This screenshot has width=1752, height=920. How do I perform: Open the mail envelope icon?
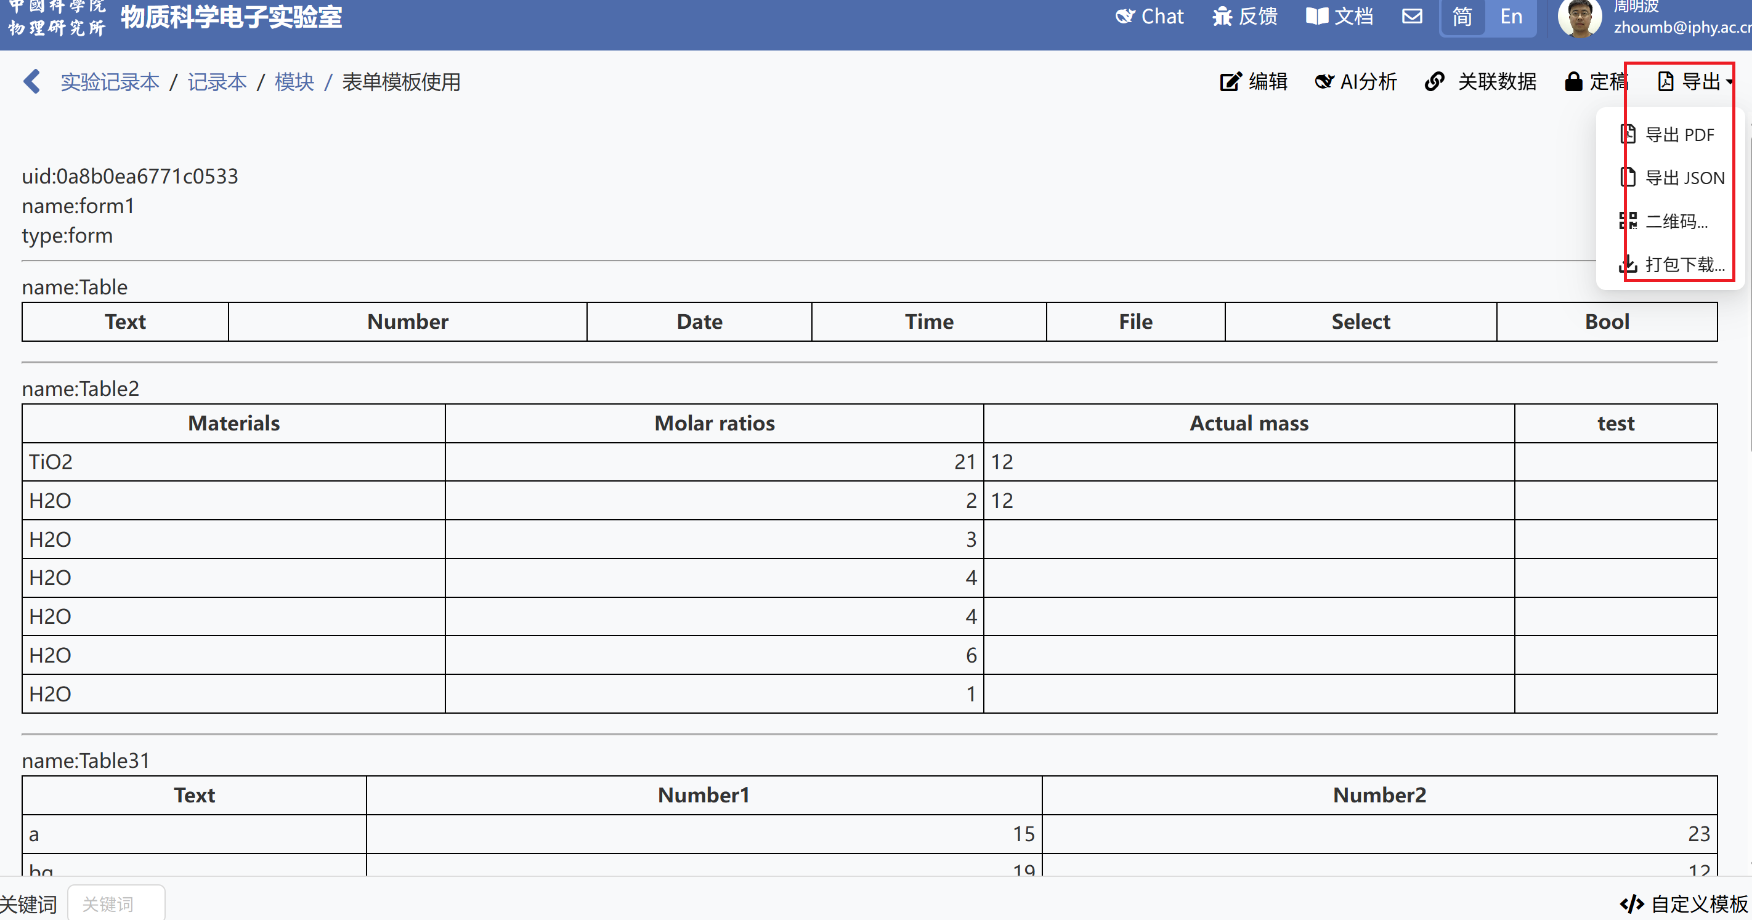(x=1412, y=17)
